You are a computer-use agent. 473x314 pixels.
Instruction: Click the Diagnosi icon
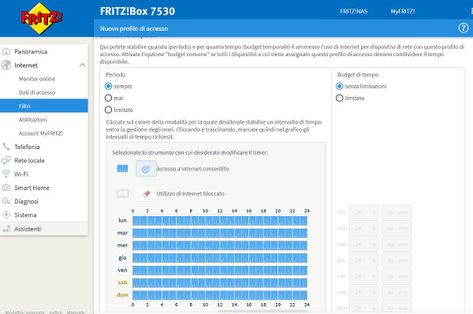pyautogui.click(x=6, y=201)
